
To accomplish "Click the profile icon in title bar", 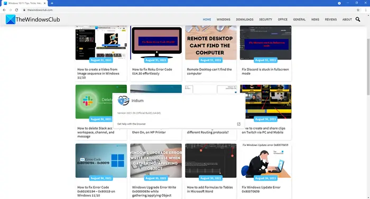I will pyautogui.click(x=339, y=3).
